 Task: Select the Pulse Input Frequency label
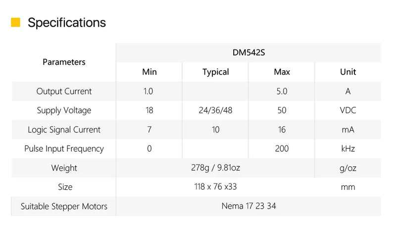click(64, 149)
